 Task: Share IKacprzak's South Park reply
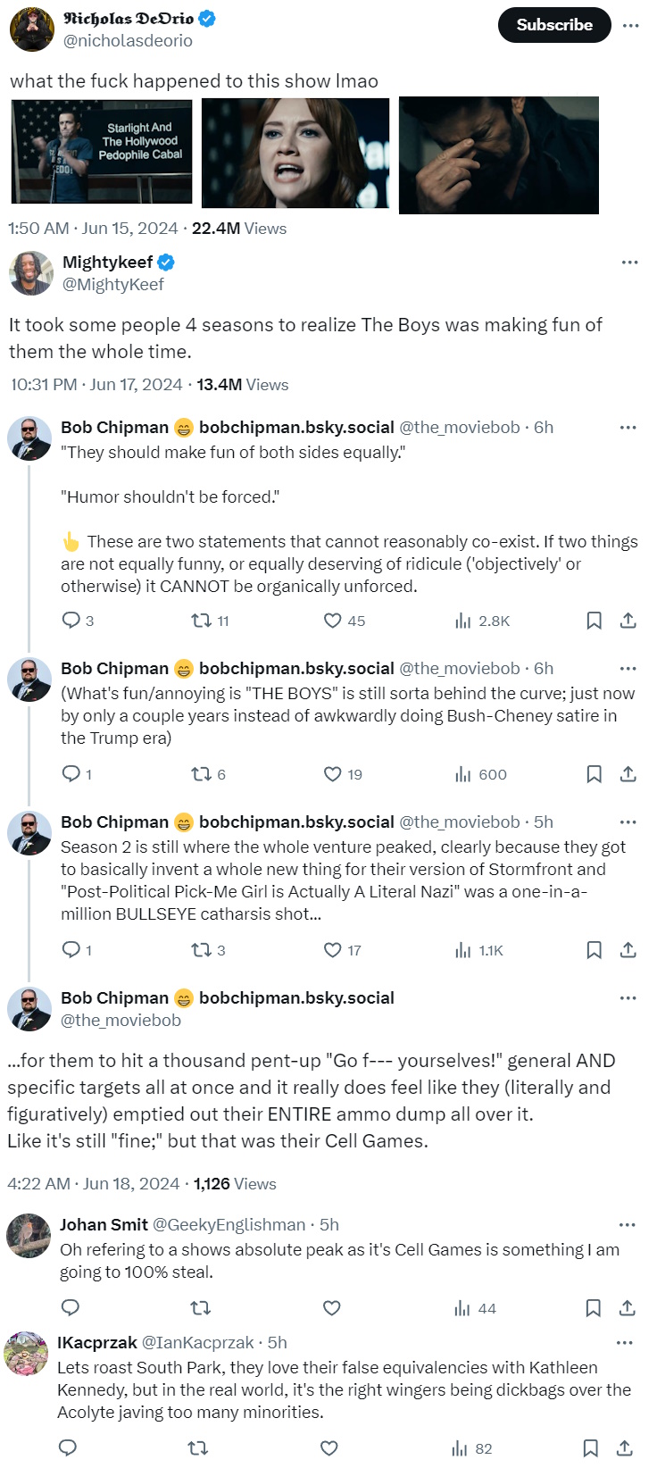(x=625, y=1448)
